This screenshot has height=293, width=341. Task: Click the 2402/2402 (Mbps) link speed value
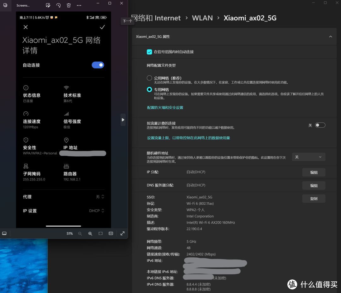201,254
